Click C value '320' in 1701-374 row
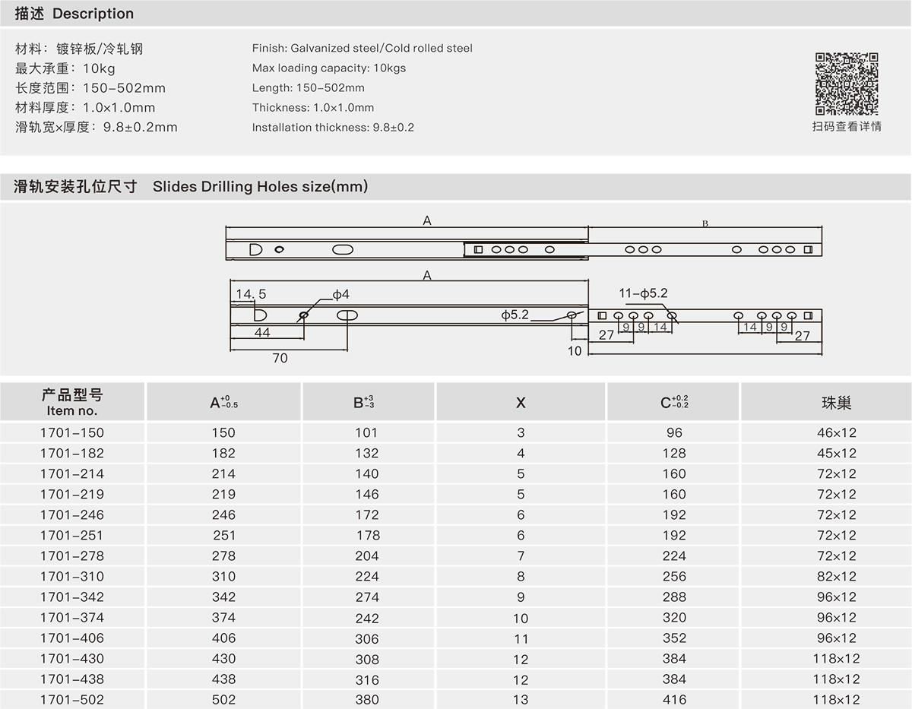 (674, 618)
